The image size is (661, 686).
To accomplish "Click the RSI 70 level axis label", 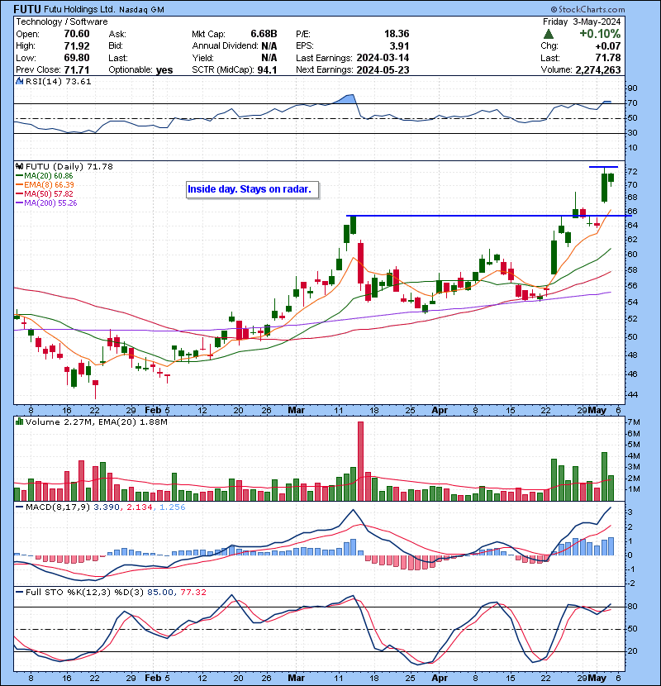I will [633, 103].
